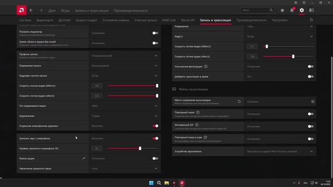
Task: Turn off Записать звук с микрофона
Action: click(x=155, y=139)
